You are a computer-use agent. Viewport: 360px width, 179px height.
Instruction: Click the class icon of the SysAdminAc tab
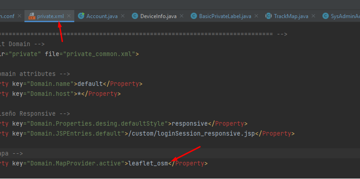tap(325, 16)
